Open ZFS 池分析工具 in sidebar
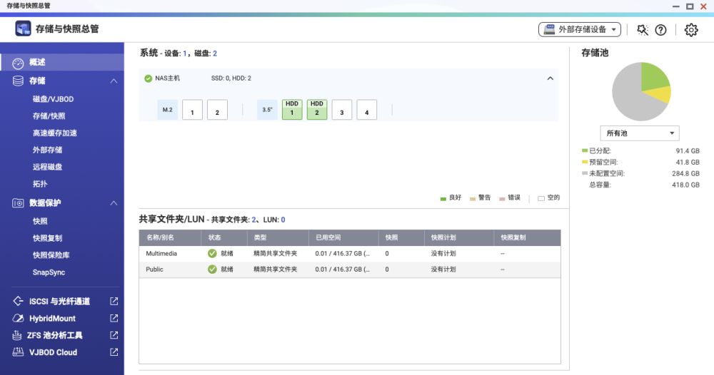 [56, 335]
